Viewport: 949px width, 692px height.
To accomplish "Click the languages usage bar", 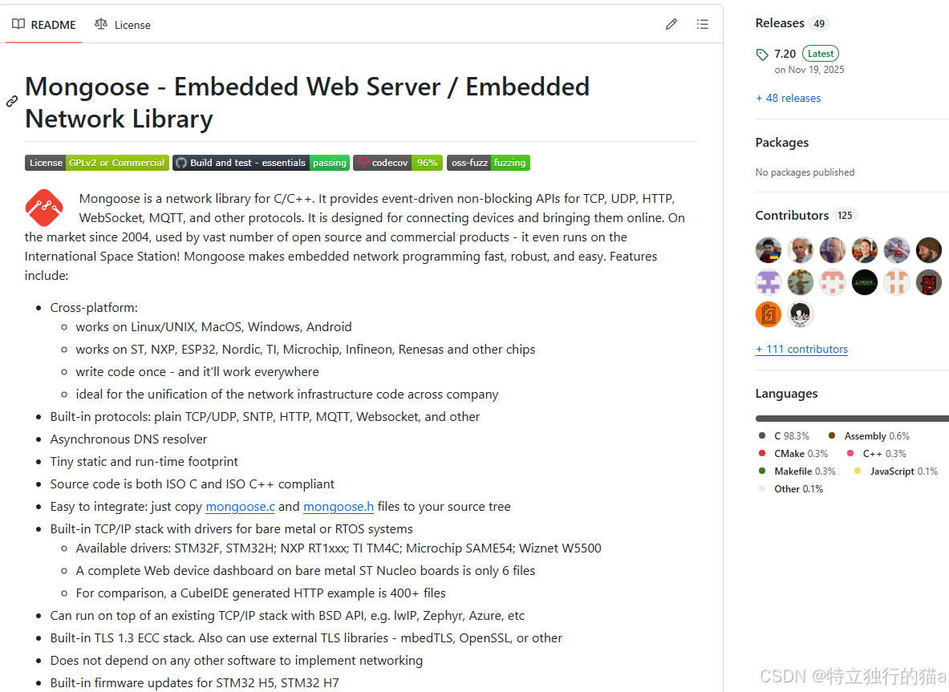I will click(852, 419).
